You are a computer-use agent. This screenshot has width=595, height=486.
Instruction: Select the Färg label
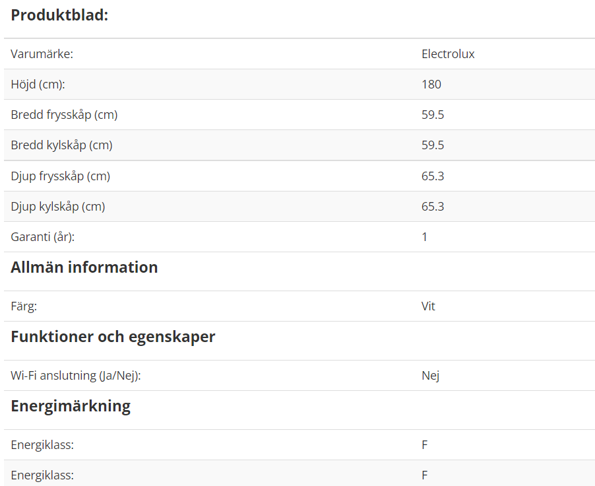24,306
